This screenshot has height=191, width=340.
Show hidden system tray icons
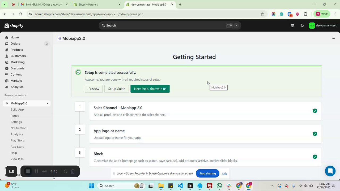272,186
